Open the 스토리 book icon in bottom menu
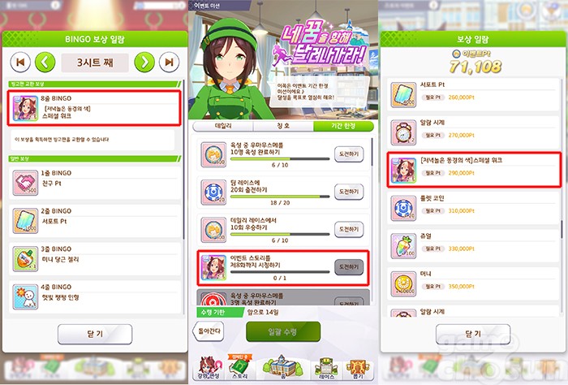Screen dimensions: 568x385 coord(240,367)
